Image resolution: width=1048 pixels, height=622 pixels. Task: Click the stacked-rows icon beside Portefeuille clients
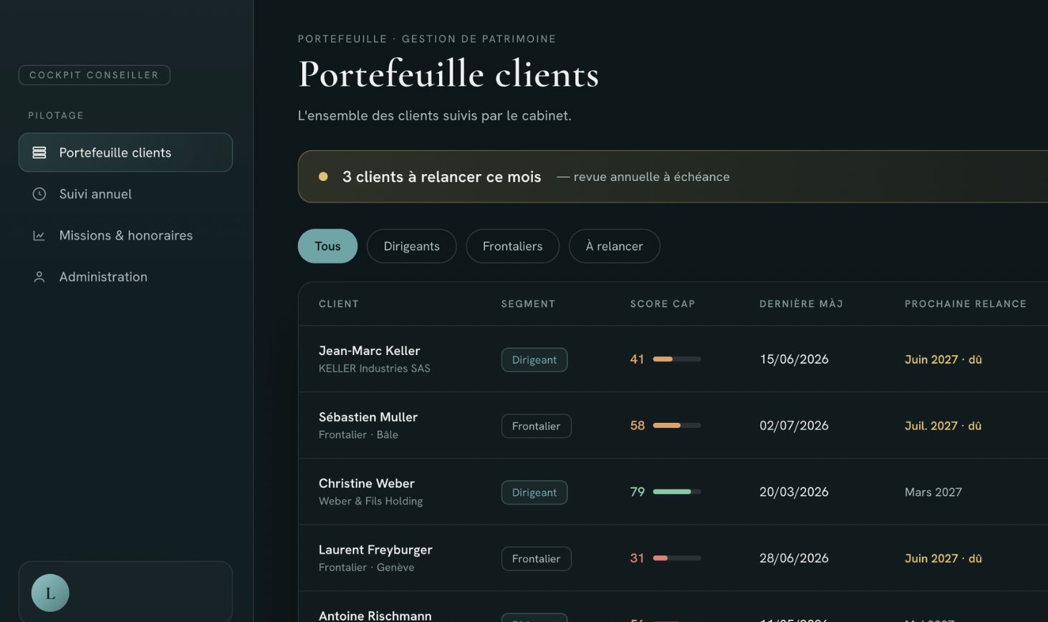tap(39, 152)
